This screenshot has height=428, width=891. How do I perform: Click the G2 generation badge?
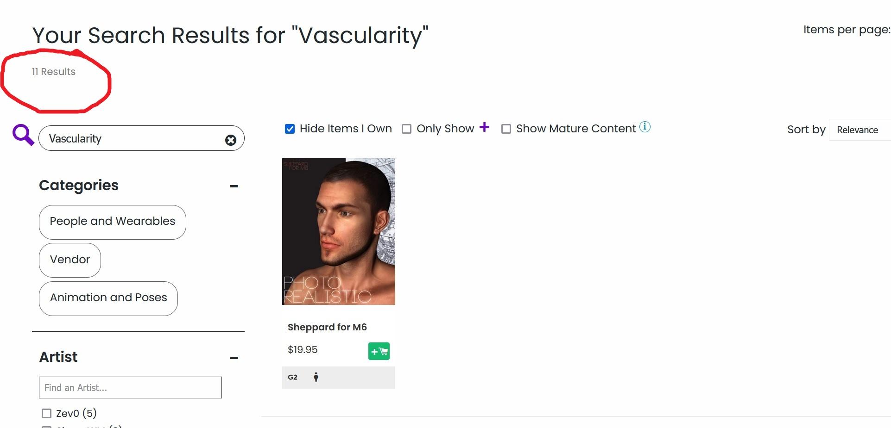[292, 378]
